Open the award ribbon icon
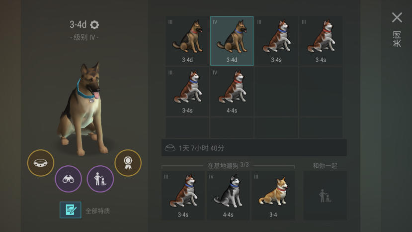Image resolution: width=412 pixels, height=232 pixels. tap(128, 163)
